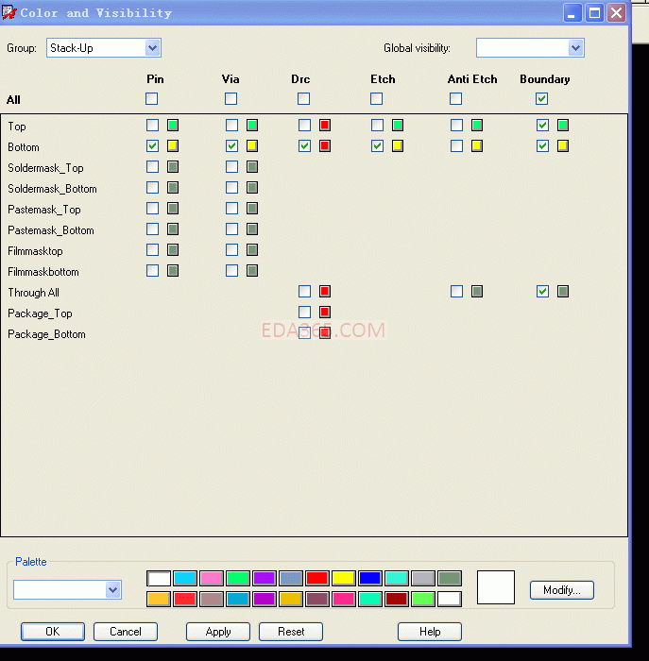Uncheck Bottom layer Via visibility checkbox
Image resolution: width=649 pixels, height=661 pixels.
click(x=232, y=145)
